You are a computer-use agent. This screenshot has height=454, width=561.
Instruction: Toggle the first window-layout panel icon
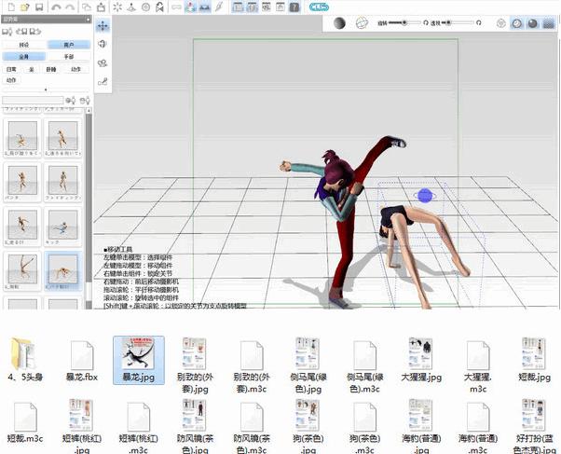click(x=238, y=7)
